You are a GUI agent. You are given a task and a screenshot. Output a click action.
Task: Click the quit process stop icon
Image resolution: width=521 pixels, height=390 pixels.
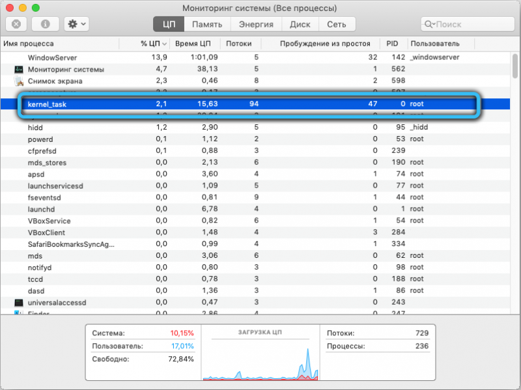click(16, 24)
